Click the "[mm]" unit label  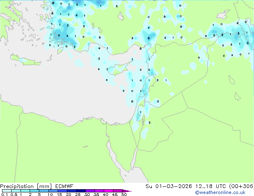coord(44,186)
